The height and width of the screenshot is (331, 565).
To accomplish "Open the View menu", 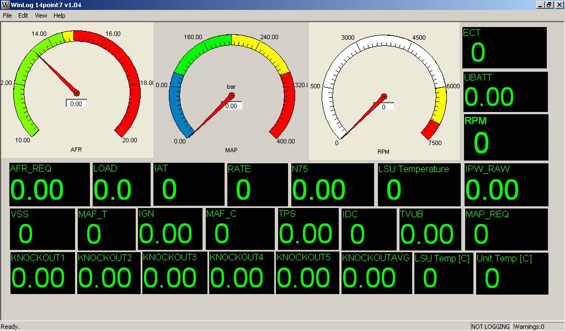I will click(41, 15).
